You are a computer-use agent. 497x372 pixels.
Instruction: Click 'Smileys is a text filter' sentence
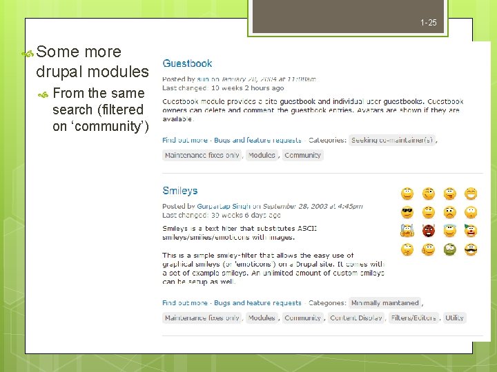tap(240, 233)
